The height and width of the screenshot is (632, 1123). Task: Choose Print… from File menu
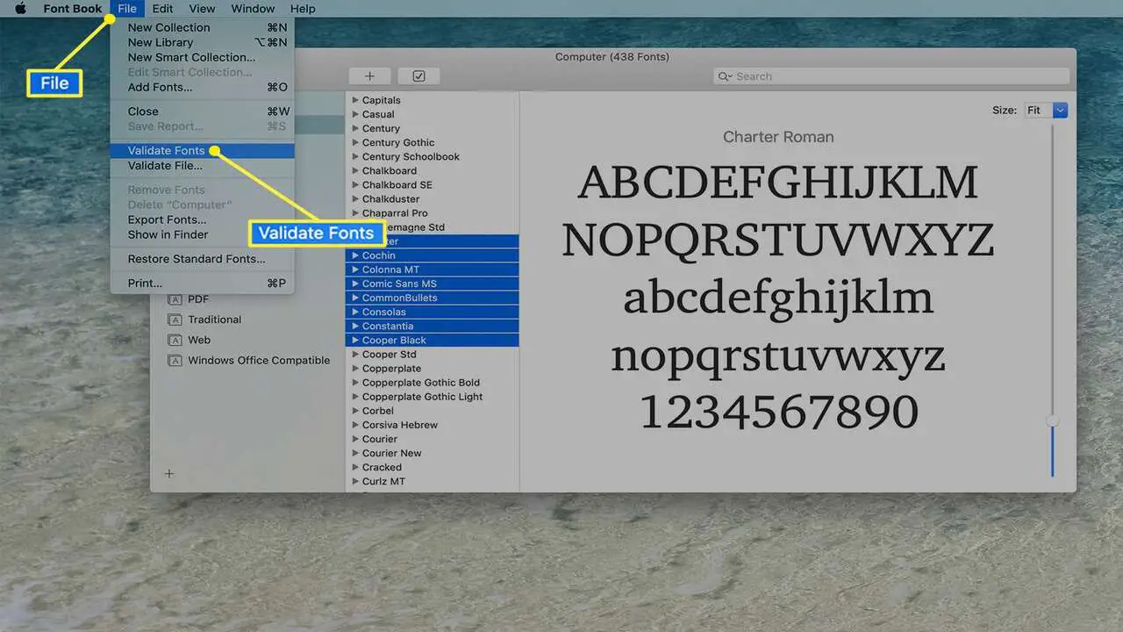(x=203, y=283)
